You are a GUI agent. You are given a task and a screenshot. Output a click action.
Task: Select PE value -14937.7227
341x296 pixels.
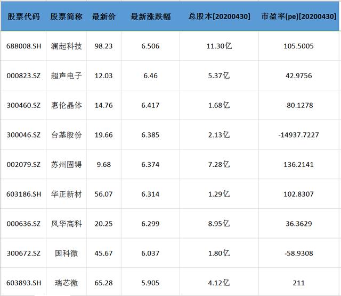pyautogui.click(x=299, y=135)
